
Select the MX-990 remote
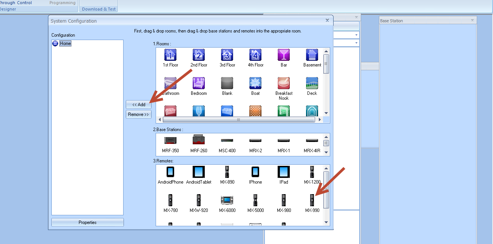click(x=312, y=200)
